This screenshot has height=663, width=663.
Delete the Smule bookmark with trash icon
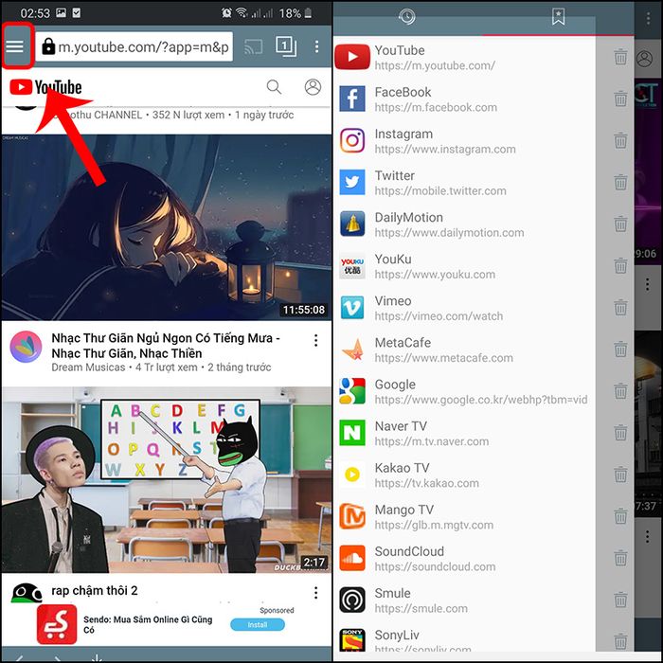620,600
